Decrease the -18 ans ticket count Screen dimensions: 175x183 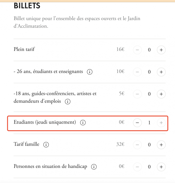137,94
